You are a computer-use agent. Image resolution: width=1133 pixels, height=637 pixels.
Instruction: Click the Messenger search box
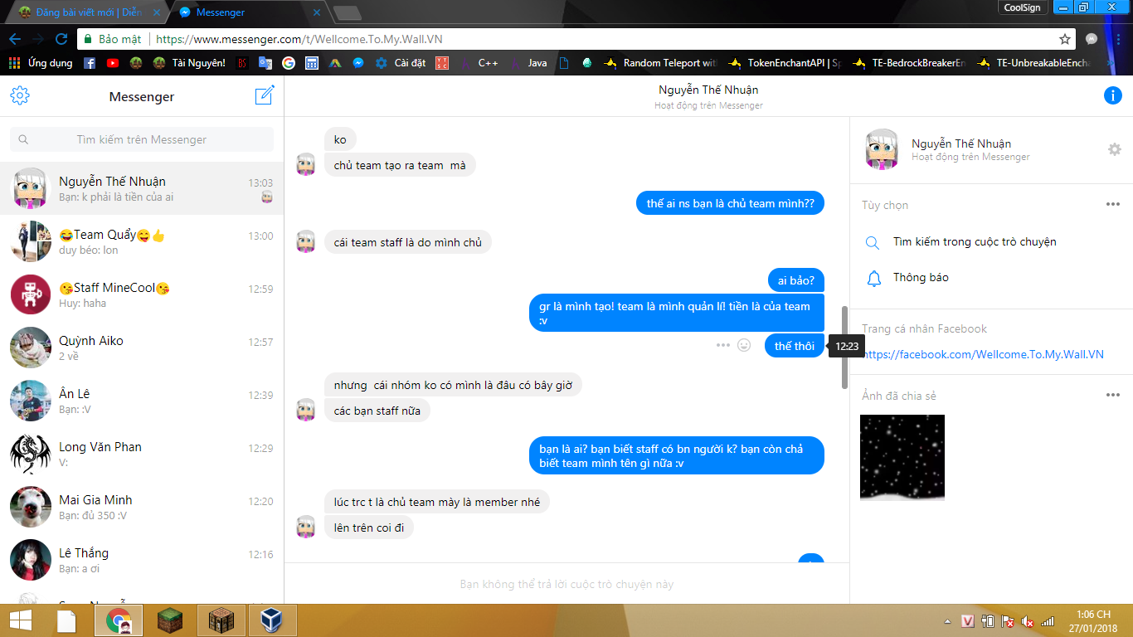point(142,139)
